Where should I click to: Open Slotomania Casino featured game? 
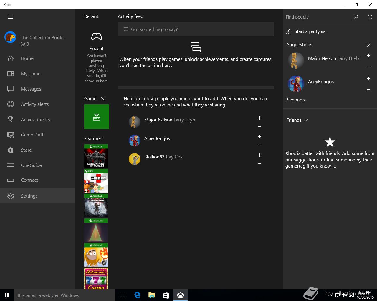[x=96, y=278]
